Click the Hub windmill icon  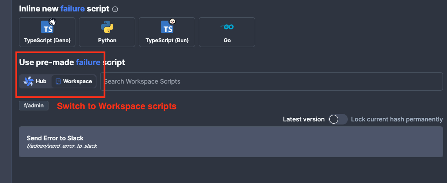tap(28, 81)
